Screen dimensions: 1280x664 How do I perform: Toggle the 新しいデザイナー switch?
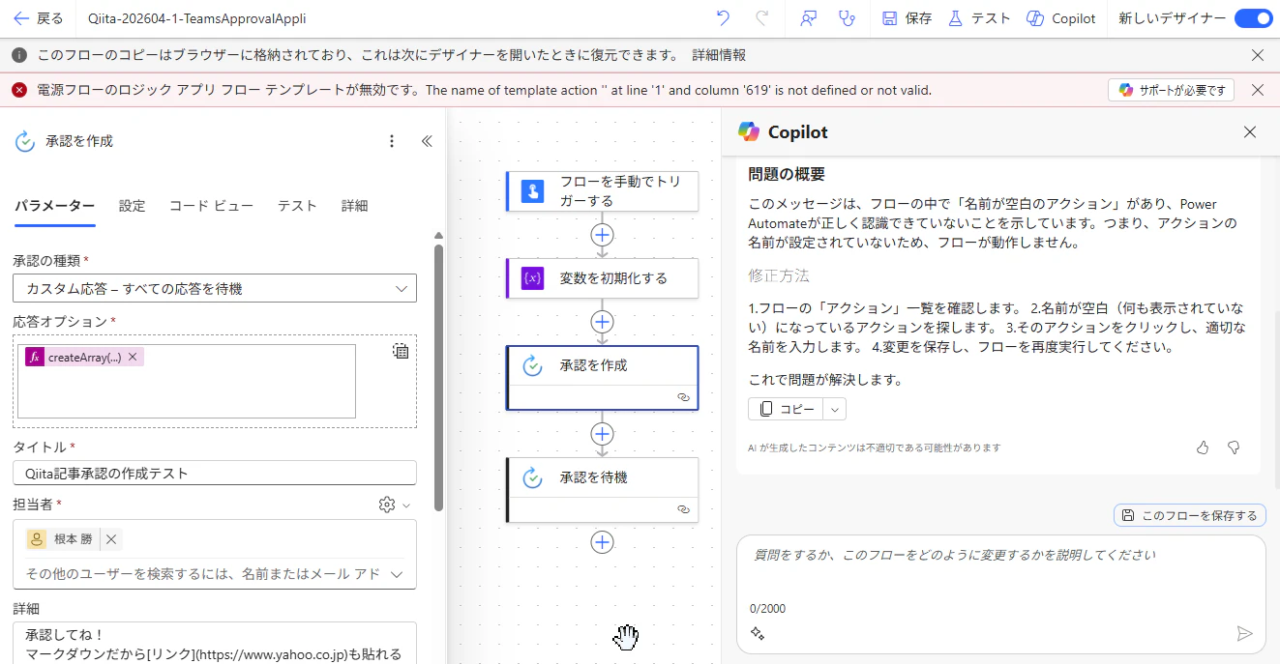click(1253, 18)
